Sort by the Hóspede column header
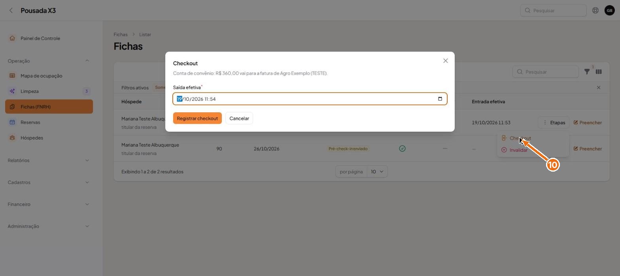The height and width of the screenshot is (276, 620). point(131,102)
